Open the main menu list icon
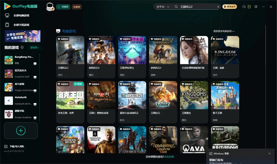This screenshot has width=277, height=164. click(256, 7)
